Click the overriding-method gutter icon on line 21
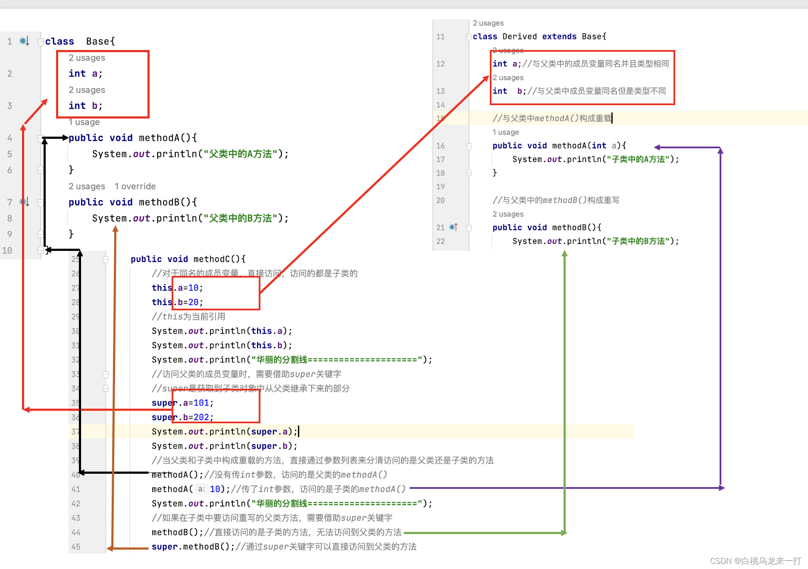Viewport: 808px width, 569px height. click(453, 227)
